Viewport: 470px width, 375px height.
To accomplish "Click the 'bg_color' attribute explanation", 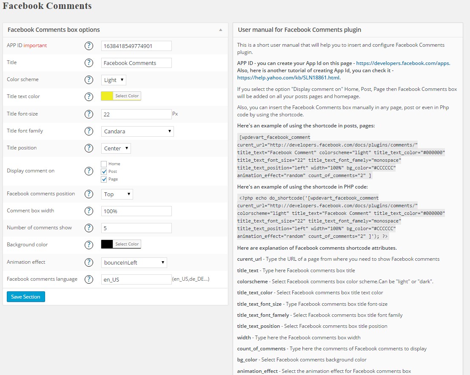I will pyautogui.click(x=302, y=360).
